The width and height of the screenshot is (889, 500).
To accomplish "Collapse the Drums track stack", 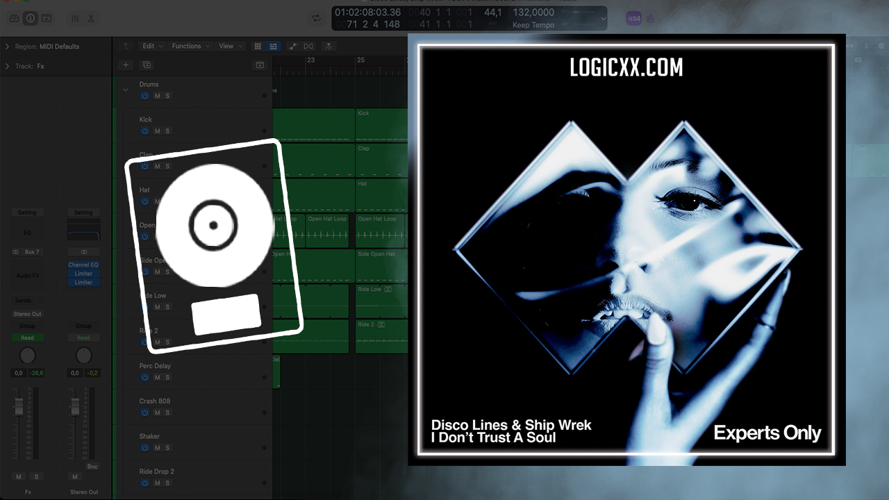I will pos(126,90).
